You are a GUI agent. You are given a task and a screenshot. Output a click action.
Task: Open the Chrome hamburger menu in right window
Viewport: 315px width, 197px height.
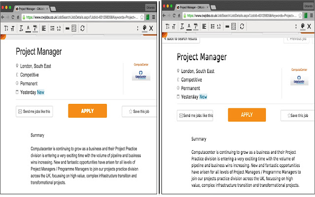312,15
